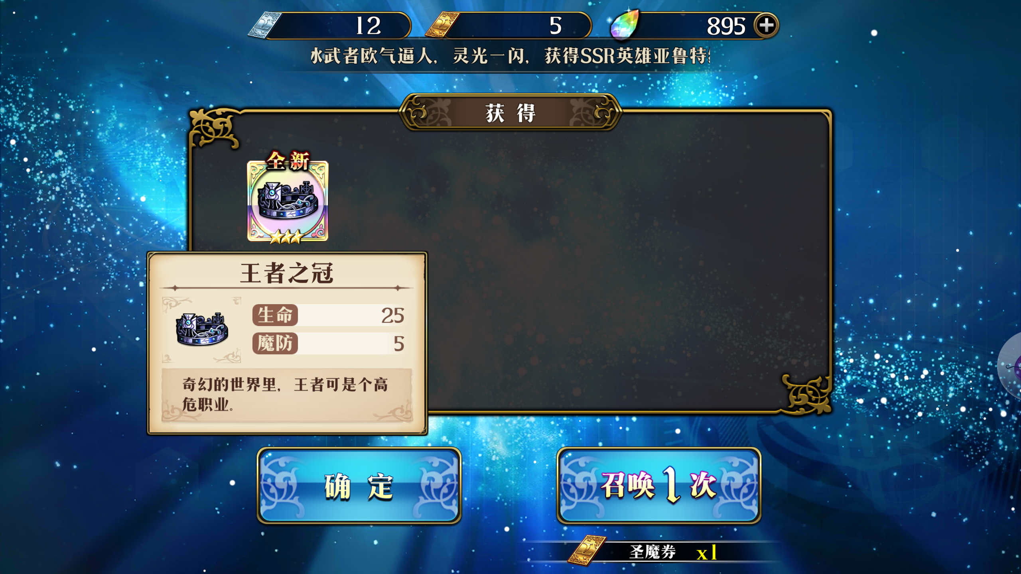Image resolution: width=1021 pixels, height=574 pixels.
Task: Tap the three-star rating under the crown
Action: click(x=286, y=238)
